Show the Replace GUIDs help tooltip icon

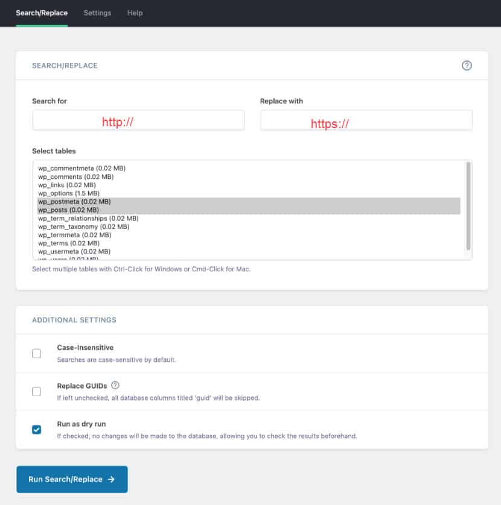(x=115, y=385)
